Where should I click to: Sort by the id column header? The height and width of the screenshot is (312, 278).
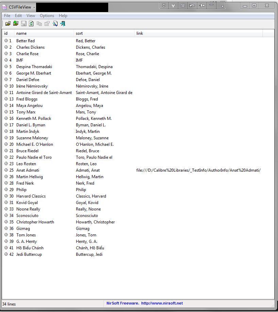tap(8, 33)
